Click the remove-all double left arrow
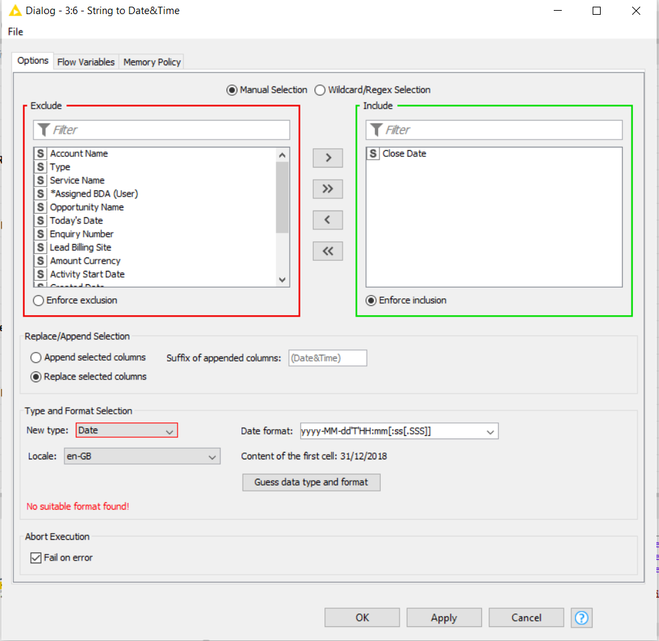 tap(328, 251)
